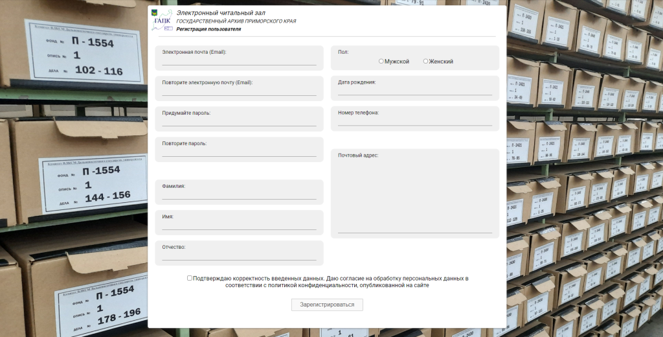
Task: Click the Электронный читальный зал title
Action: 221,13
